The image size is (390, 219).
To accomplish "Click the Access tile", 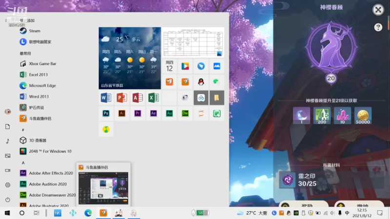I will [137, 98].
